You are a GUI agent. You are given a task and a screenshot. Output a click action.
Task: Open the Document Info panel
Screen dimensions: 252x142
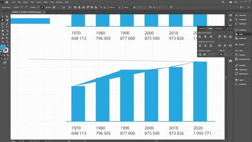click(243, 59)
